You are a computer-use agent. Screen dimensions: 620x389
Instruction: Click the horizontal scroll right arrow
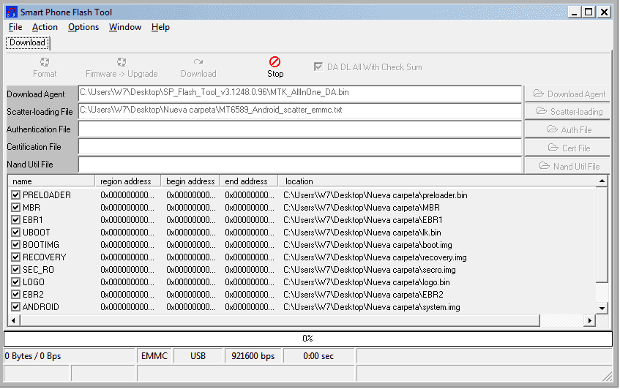click(589, 321)
